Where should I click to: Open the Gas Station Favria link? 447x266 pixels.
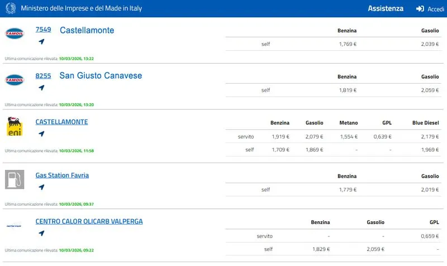point(62,175)
